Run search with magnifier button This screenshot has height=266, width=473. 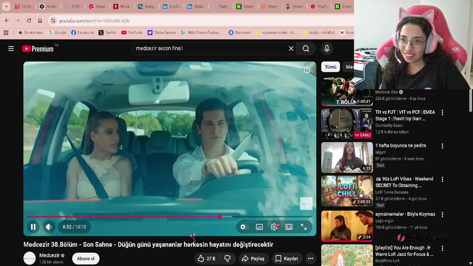[306, 48]
